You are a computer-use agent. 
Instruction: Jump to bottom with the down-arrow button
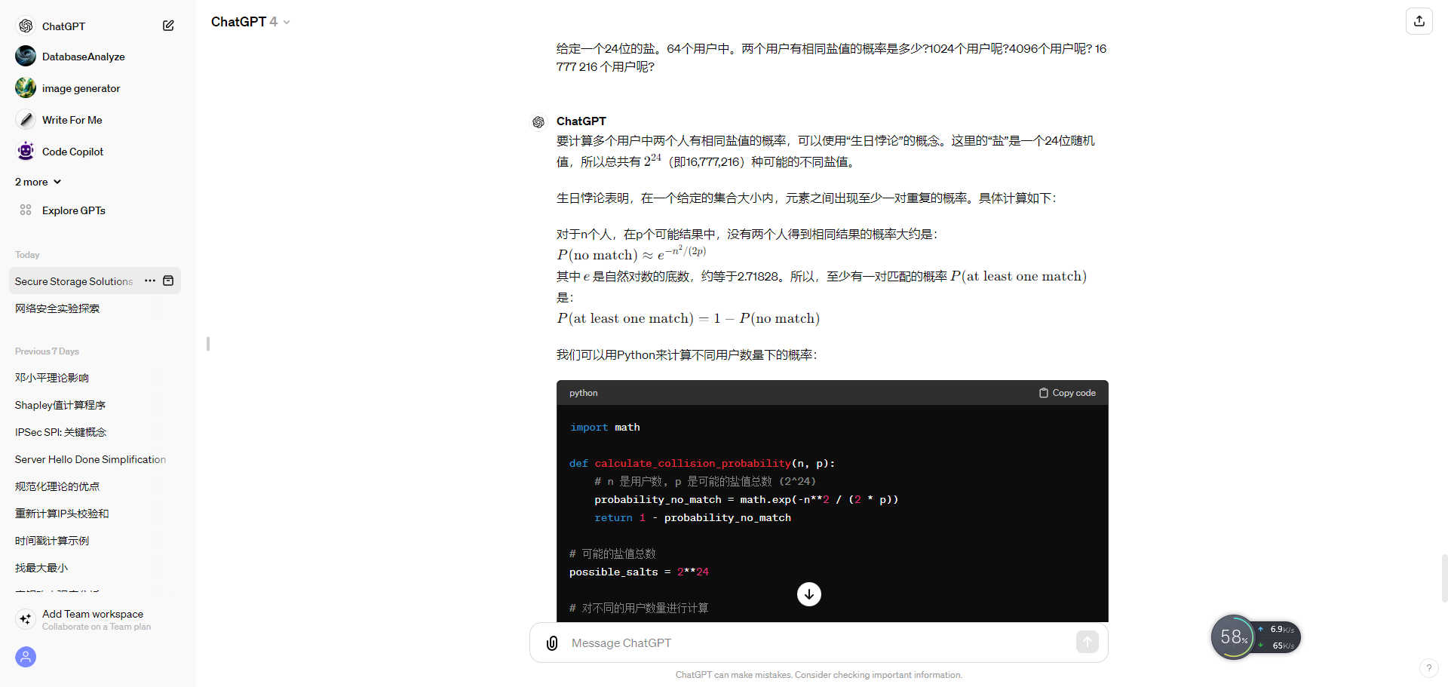(809, 594)
